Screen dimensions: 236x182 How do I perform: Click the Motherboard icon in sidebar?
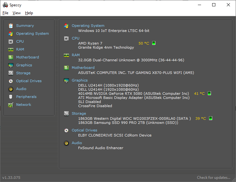pyautogui.click(x=11, y=57)
